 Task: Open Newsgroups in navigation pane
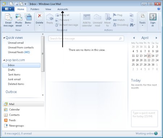[14, 126]
